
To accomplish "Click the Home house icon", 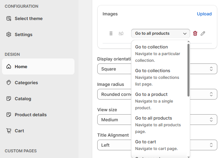I will point(9,66).
